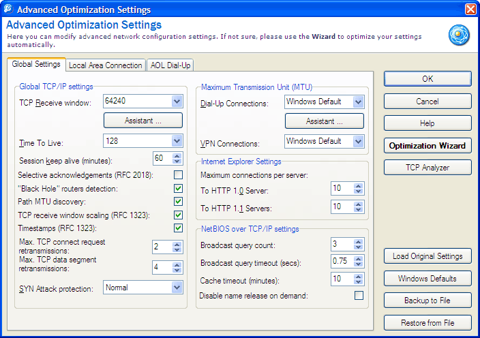Click the Cache timeout value field

point(342,279)
